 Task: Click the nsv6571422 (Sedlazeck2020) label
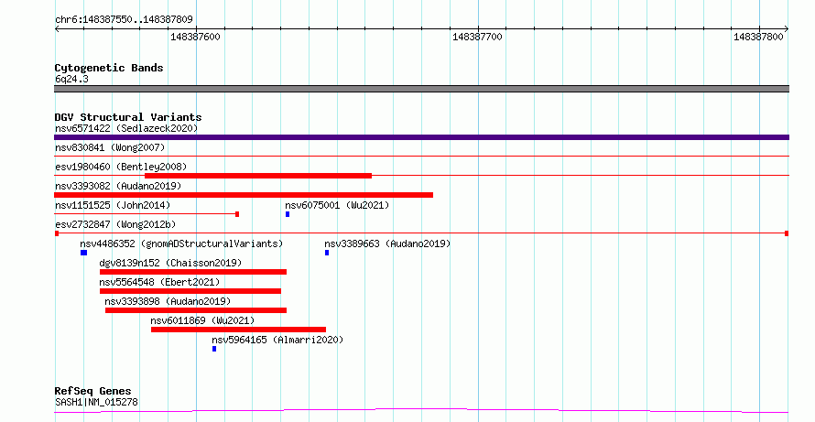click(x=126, y=128)
